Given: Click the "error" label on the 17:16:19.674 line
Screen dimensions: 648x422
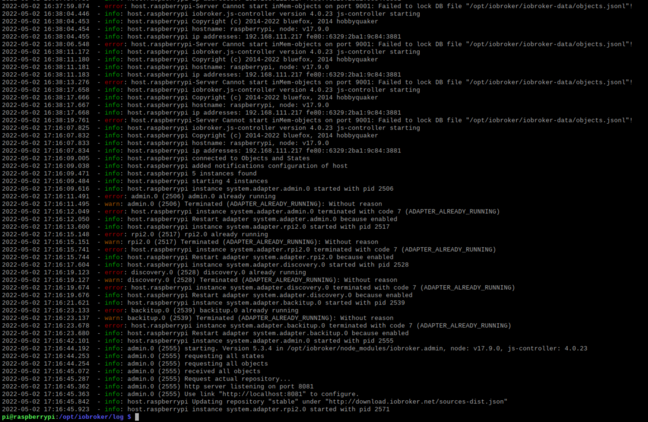Looking at the screenshot, I should [x=114, y=287].
